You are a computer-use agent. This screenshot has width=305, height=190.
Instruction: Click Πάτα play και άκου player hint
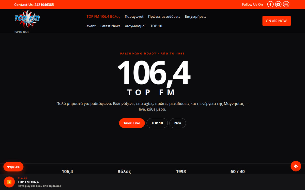pyautogui.click(x=39, y=186)
